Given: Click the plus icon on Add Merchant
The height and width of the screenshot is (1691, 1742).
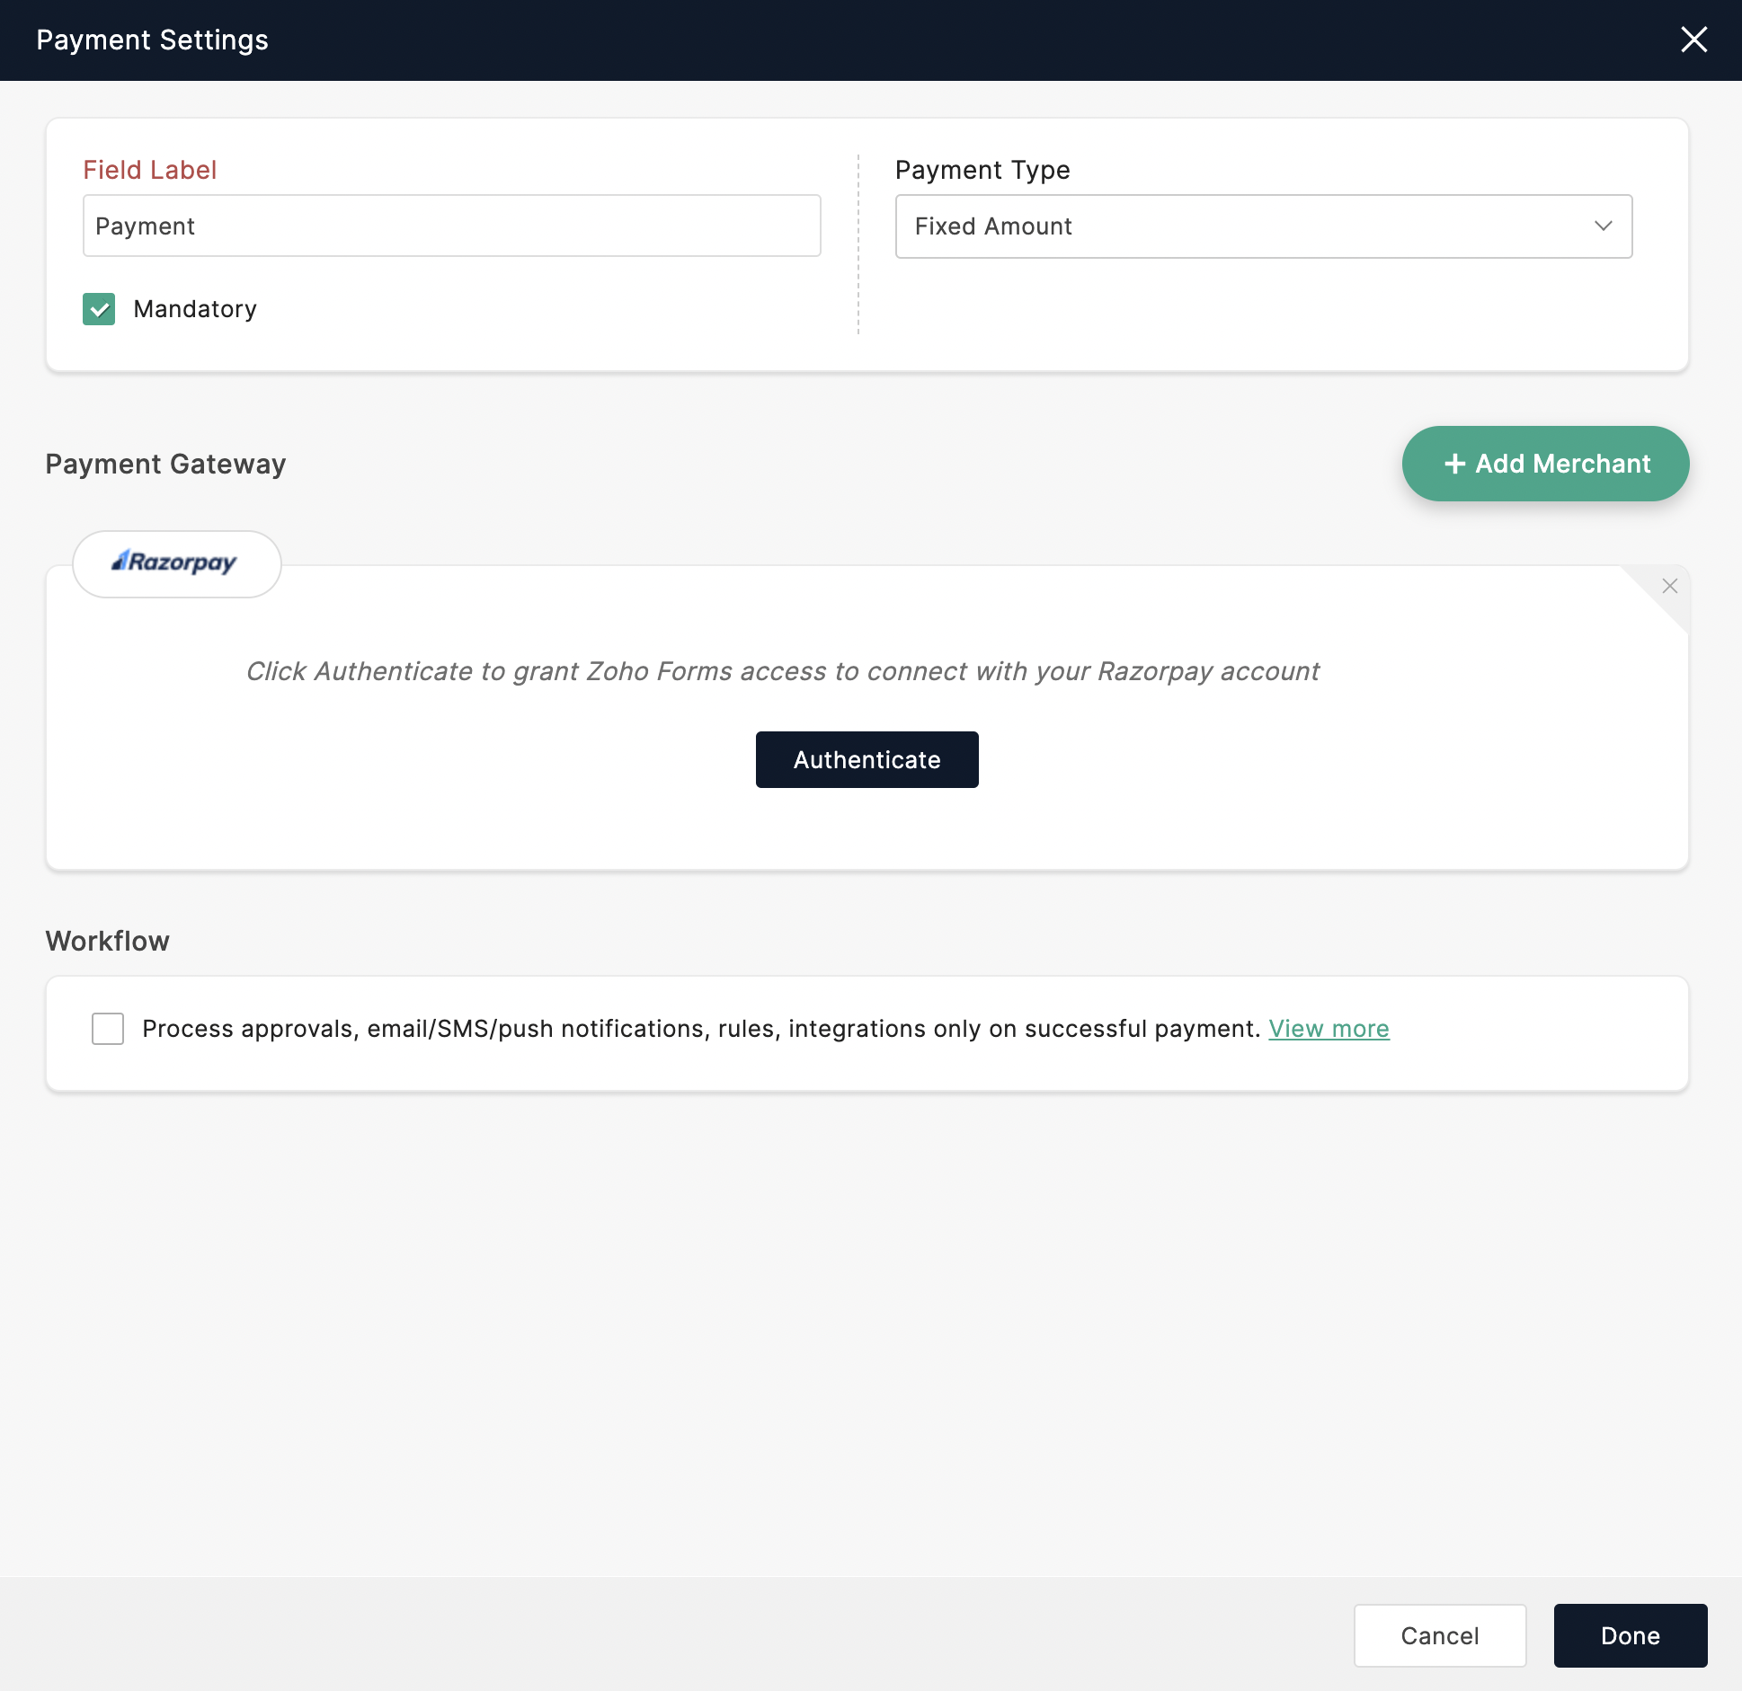Looking at the screenshot, I should coord(1454,464).
